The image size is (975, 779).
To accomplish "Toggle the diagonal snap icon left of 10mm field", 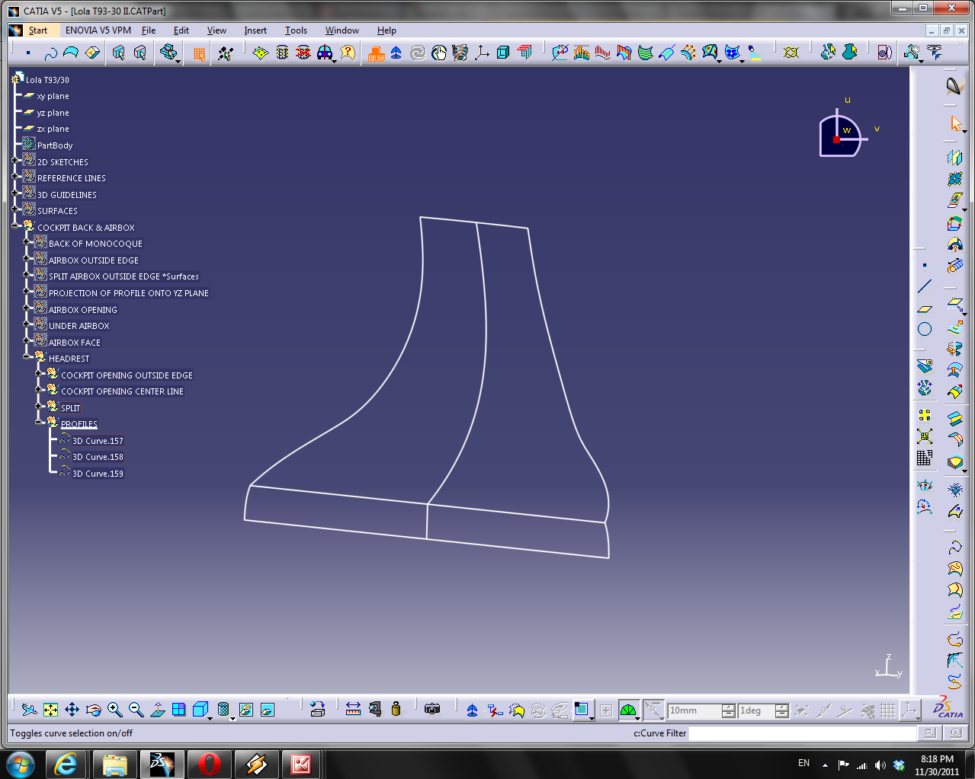I will [x=653, y=710].
